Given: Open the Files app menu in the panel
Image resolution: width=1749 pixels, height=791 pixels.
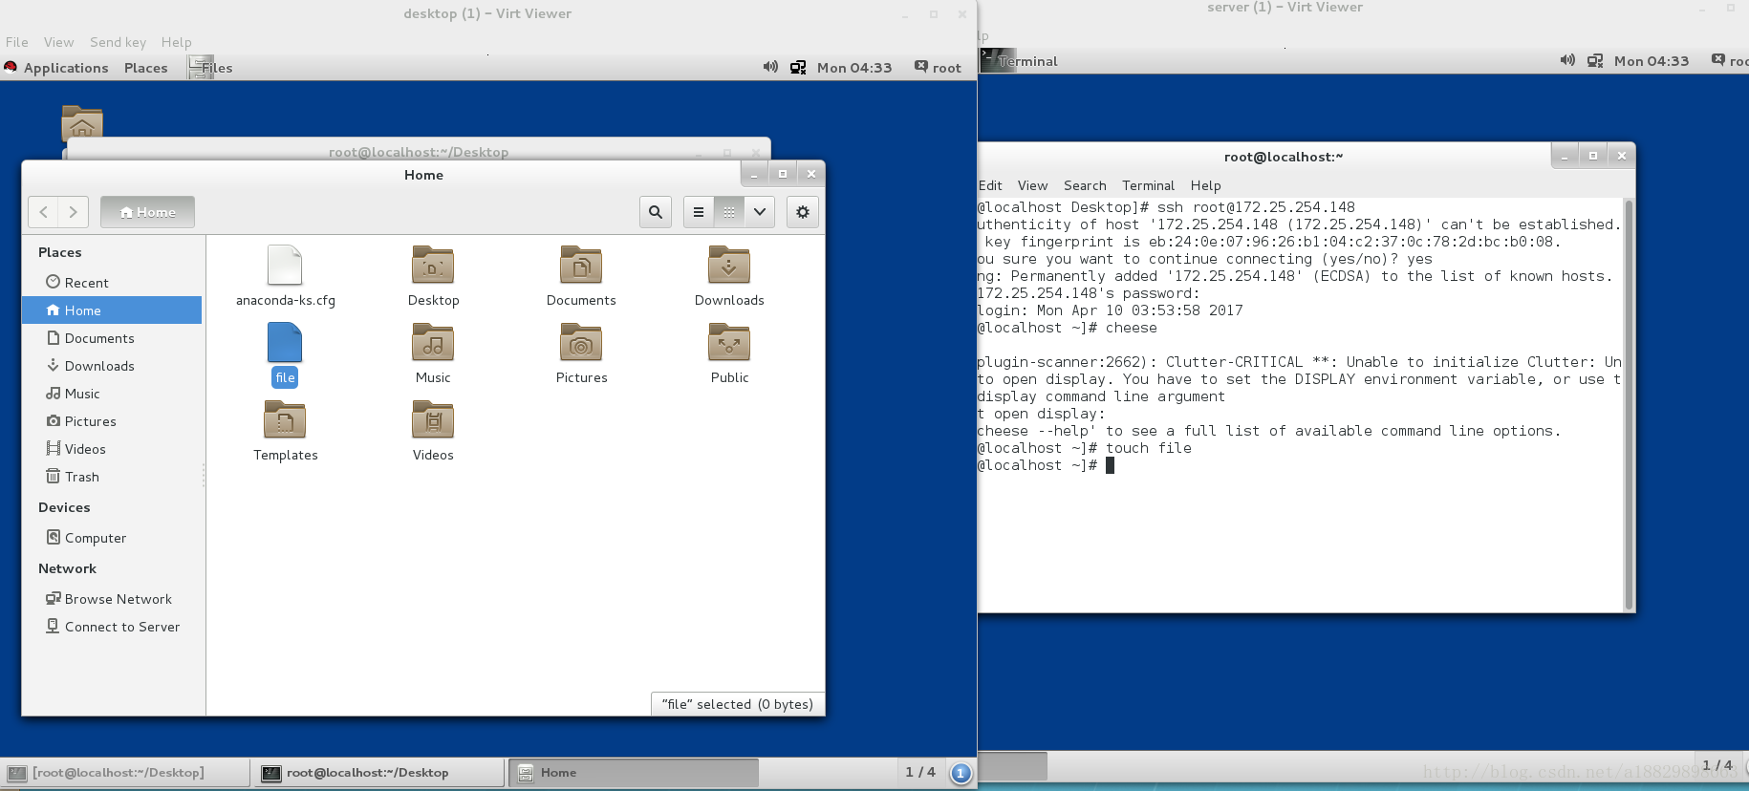Looking at the screenshot, I should 210,68.
